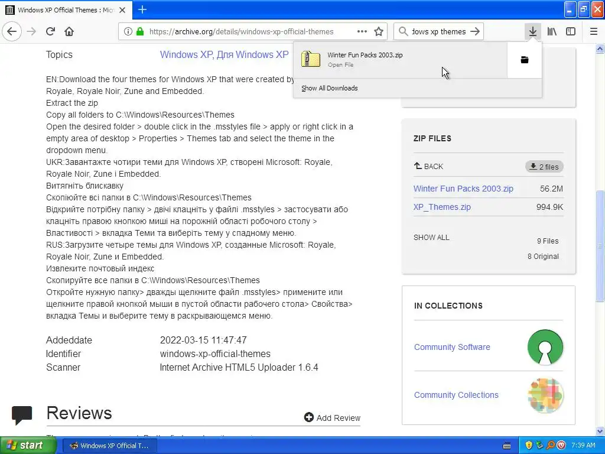
Task: Bookmark this page with the star icon
Action: click(x=379, y=31)
